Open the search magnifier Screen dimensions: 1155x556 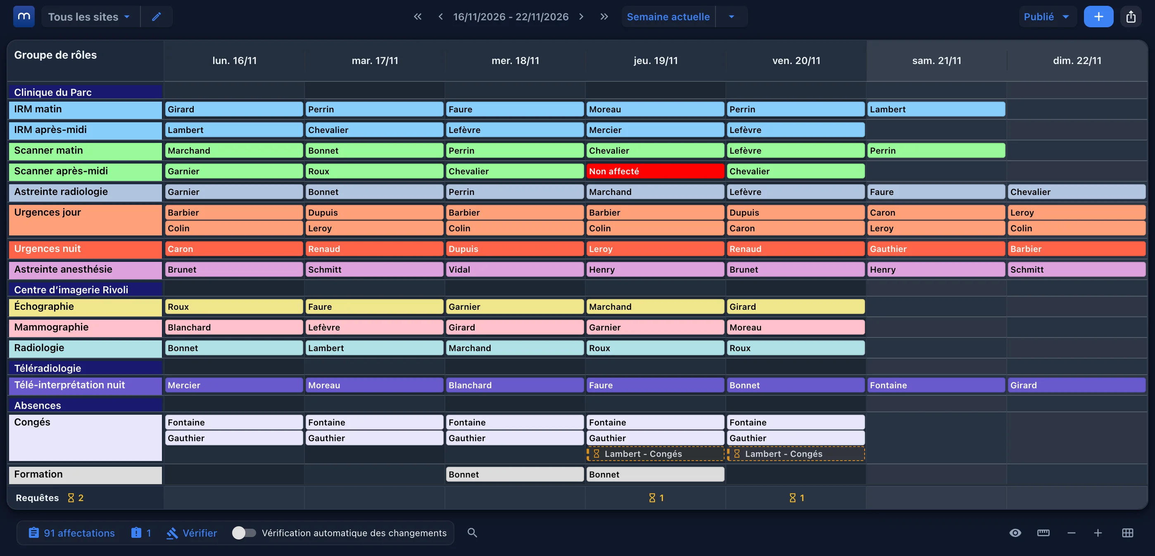tap(472, 533)
